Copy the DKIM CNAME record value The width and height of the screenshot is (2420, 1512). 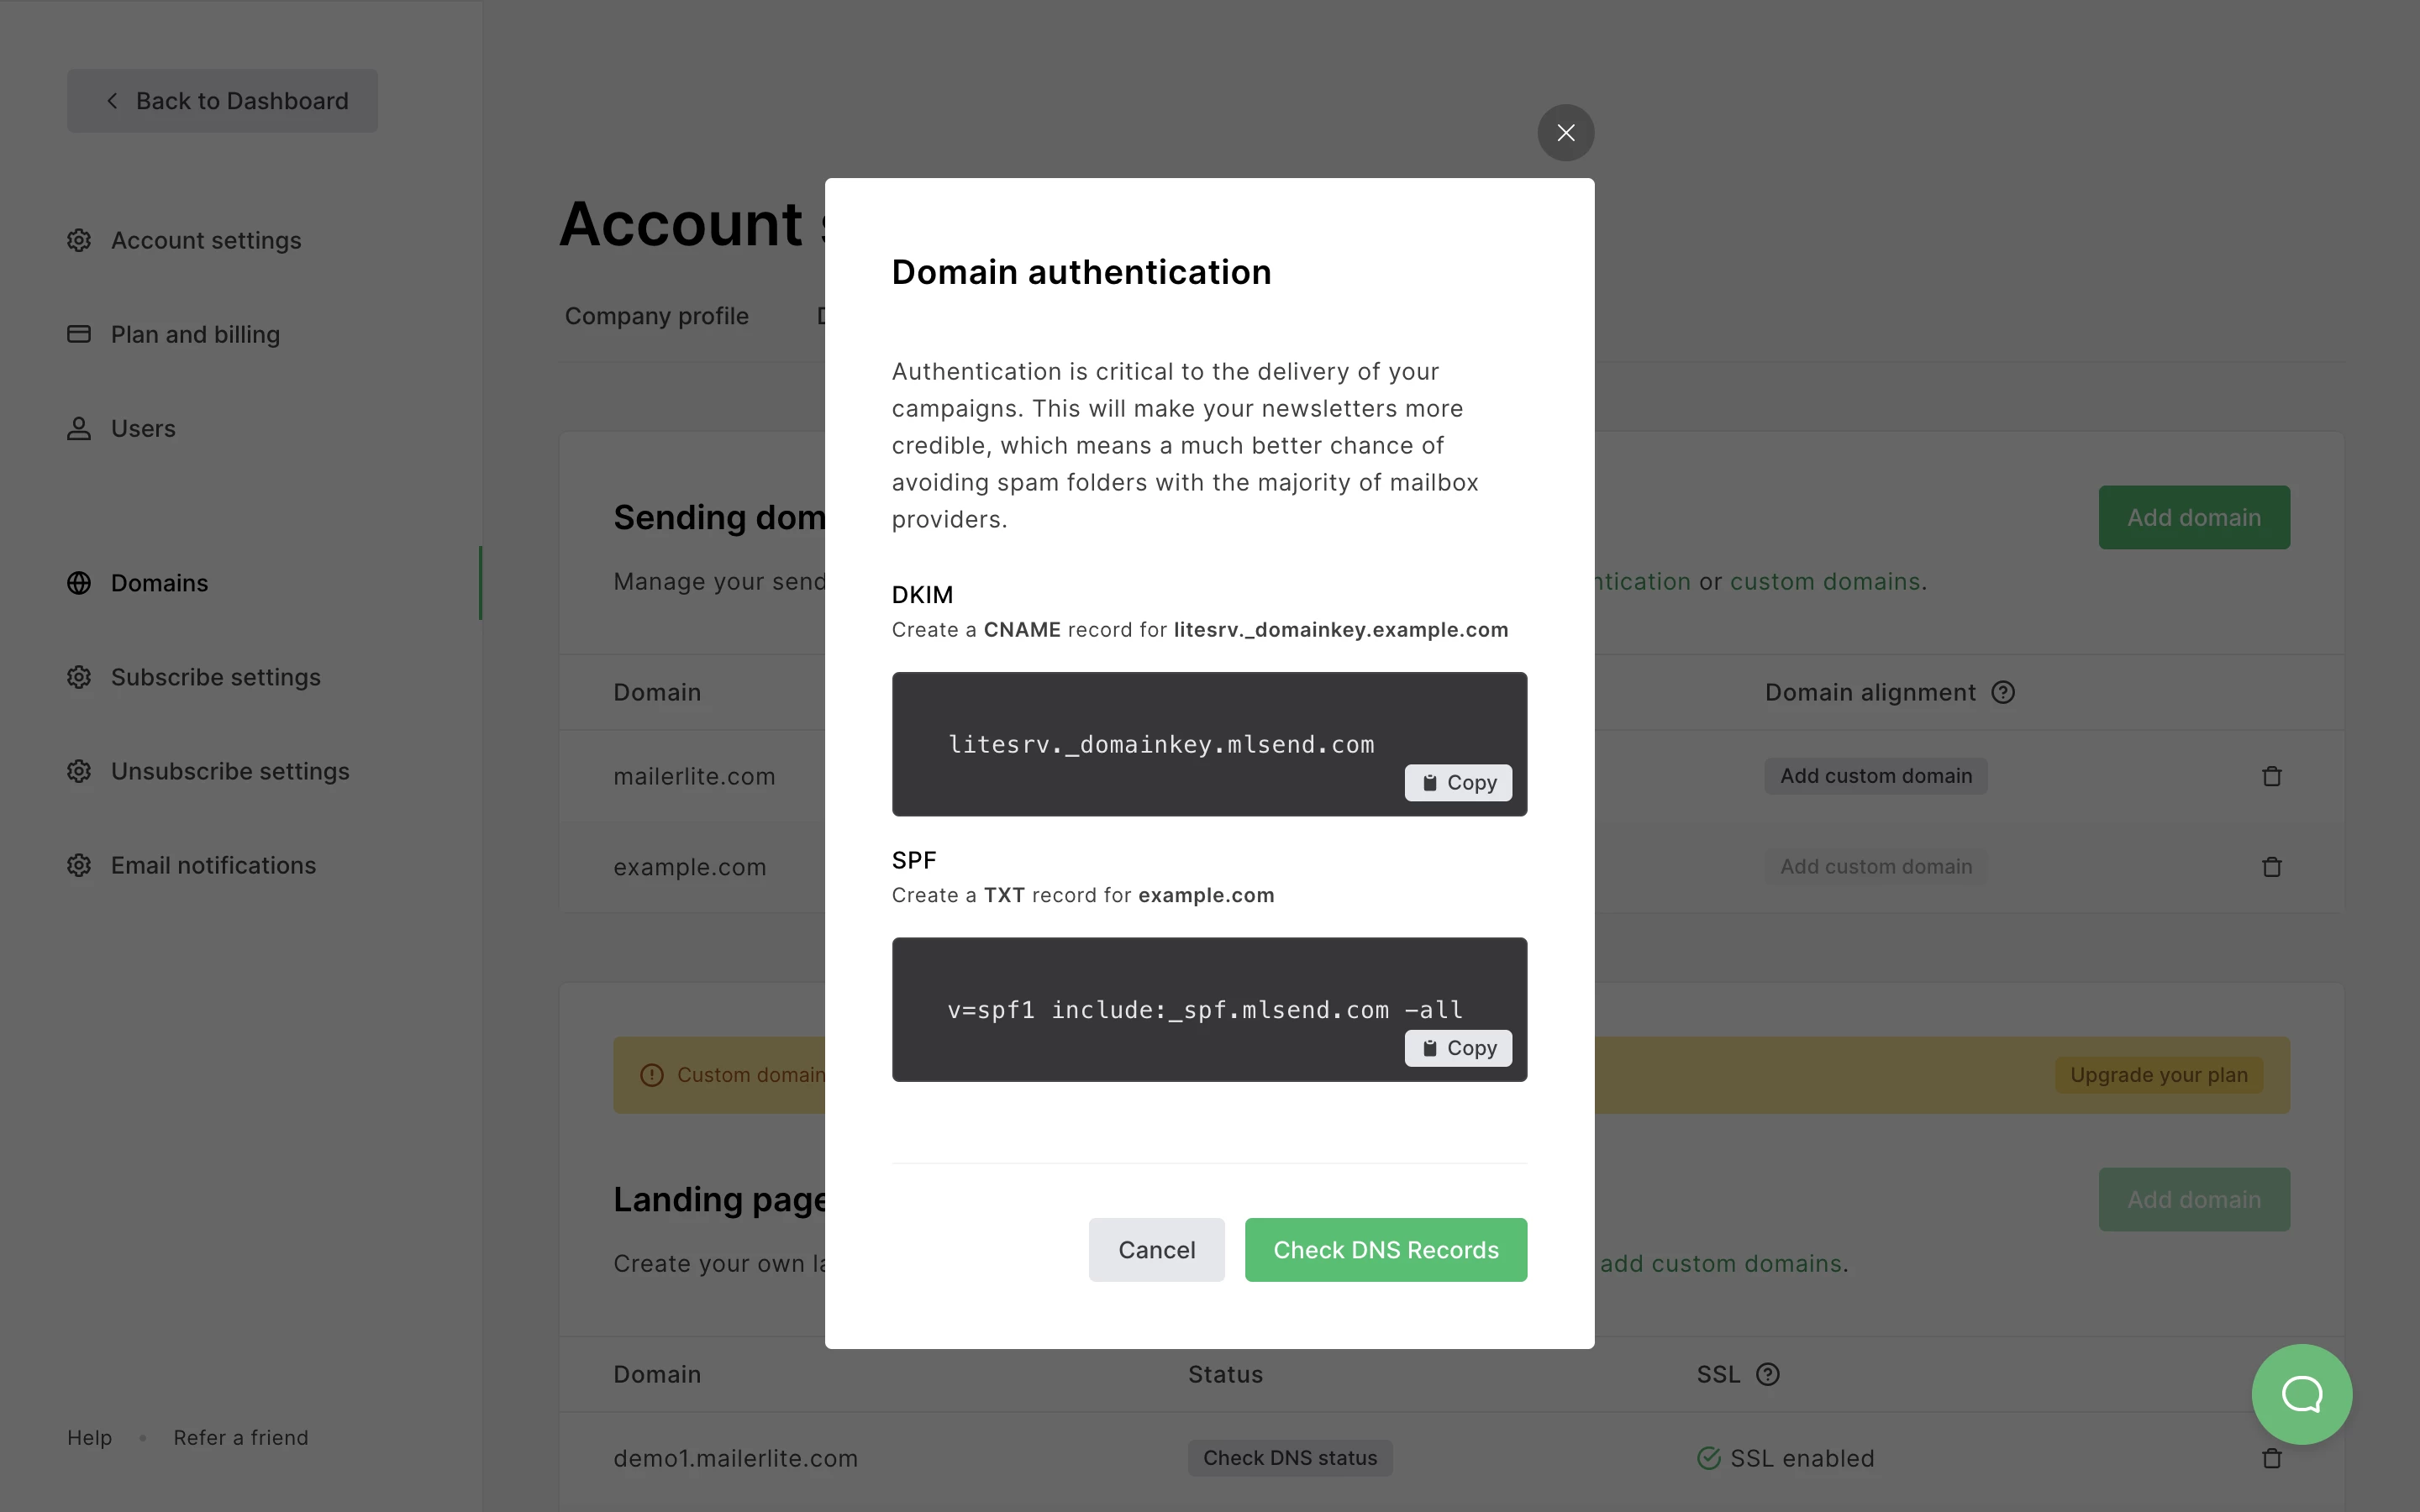click(1458, 783)
